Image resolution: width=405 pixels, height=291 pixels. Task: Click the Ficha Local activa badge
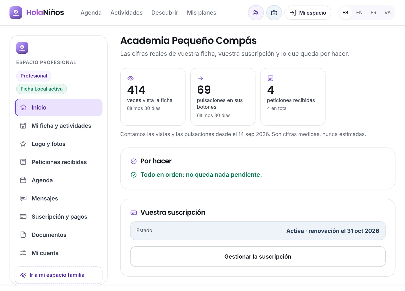pyautogui.click(x=42, y=89)
